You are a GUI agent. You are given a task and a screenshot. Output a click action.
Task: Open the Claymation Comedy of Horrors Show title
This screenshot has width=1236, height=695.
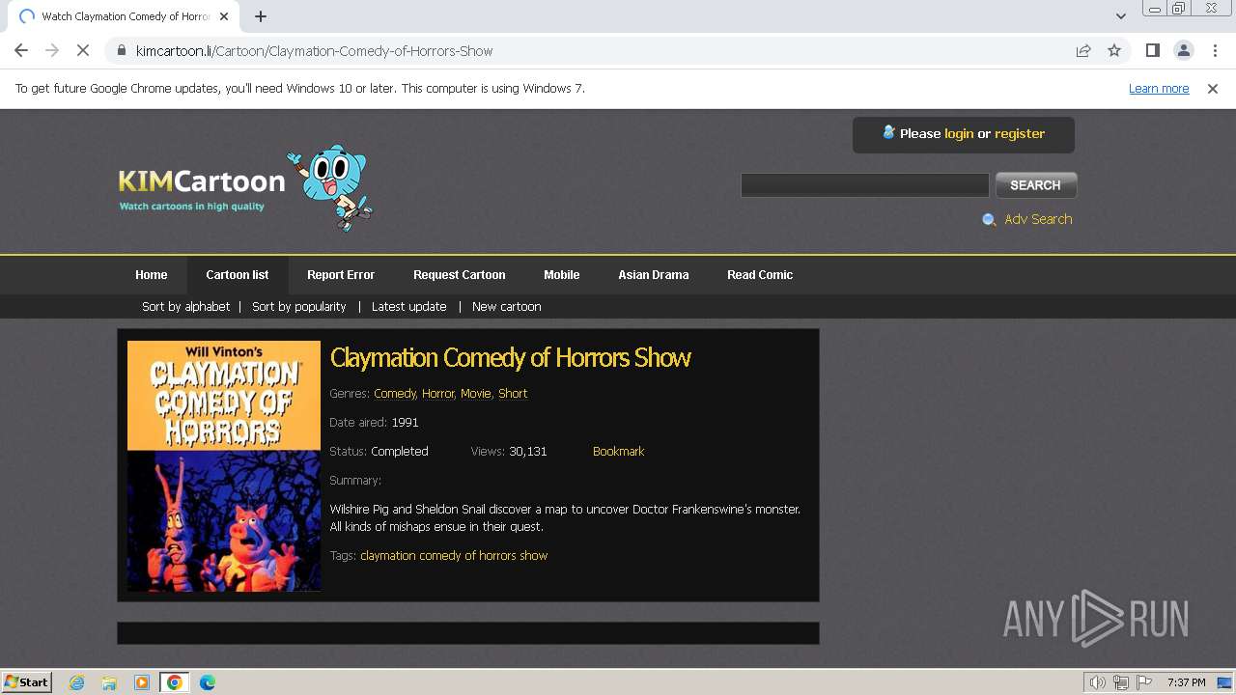point(511,358)
